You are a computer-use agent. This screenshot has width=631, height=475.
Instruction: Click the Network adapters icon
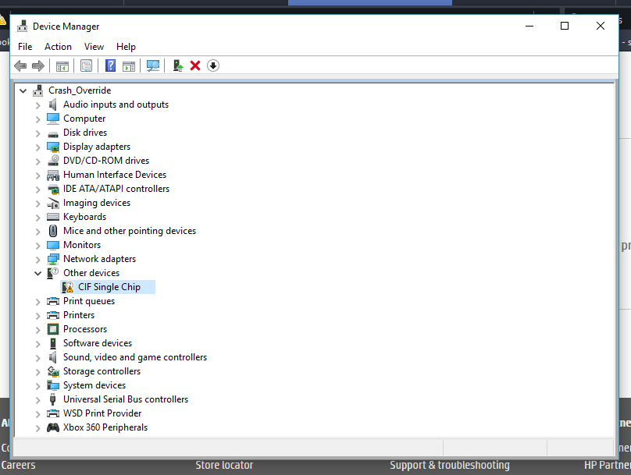pyautogui.click(x=53, y=259)
